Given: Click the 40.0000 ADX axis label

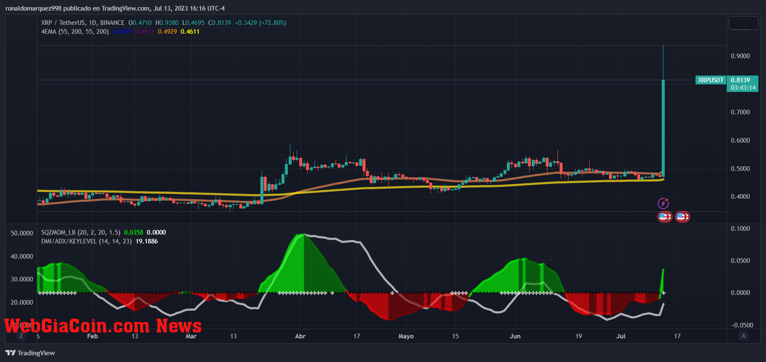Looking at the screenshot, I should click(22, 257).
